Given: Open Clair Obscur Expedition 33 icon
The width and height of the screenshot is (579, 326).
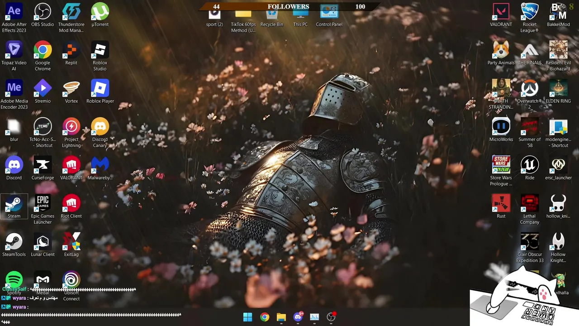Looking at the screenshot, I should pos(530,248).
